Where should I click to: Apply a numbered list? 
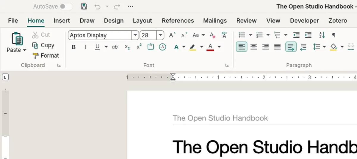point(259,35)
